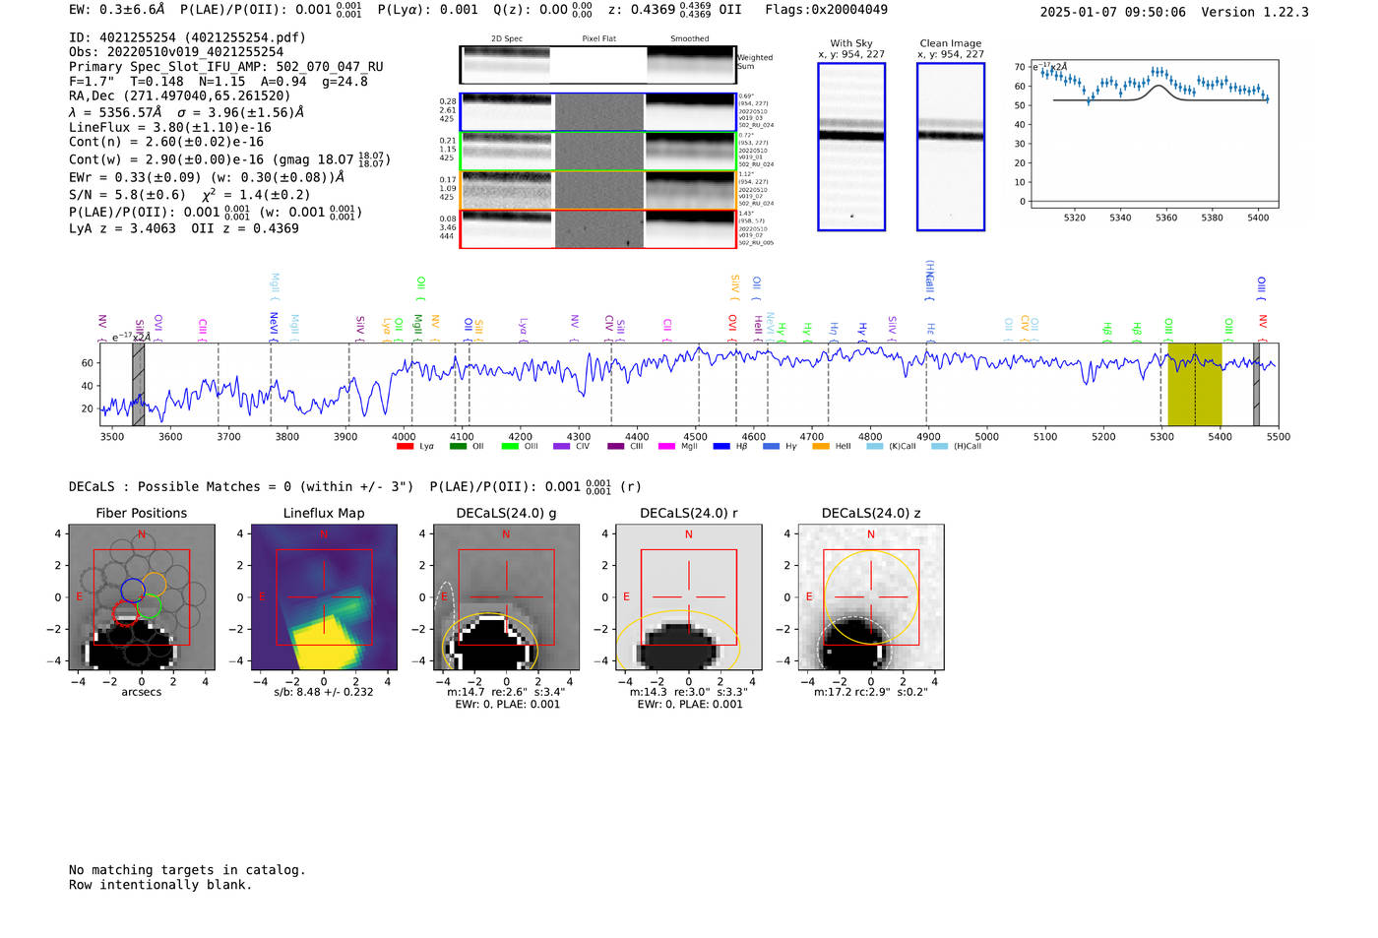This screenshot has height=938, width=1378.
Task: Click the Obs: 20220510v019_4021255254 text
Action: pyautogui.click(x=176, y=52)
